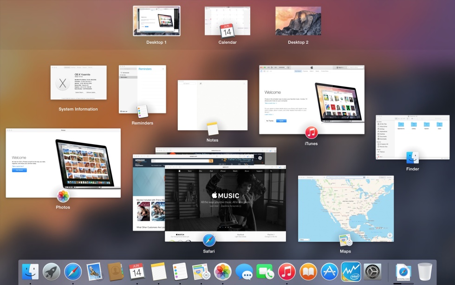Select the My Music tab in iTunes window
This screenshot has height=285, width=455.
(x=298, y=71)
